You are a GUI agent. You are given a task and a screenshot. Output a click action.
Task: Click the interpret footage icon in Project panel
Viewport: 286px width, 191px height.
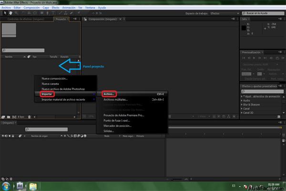[3, 117]
